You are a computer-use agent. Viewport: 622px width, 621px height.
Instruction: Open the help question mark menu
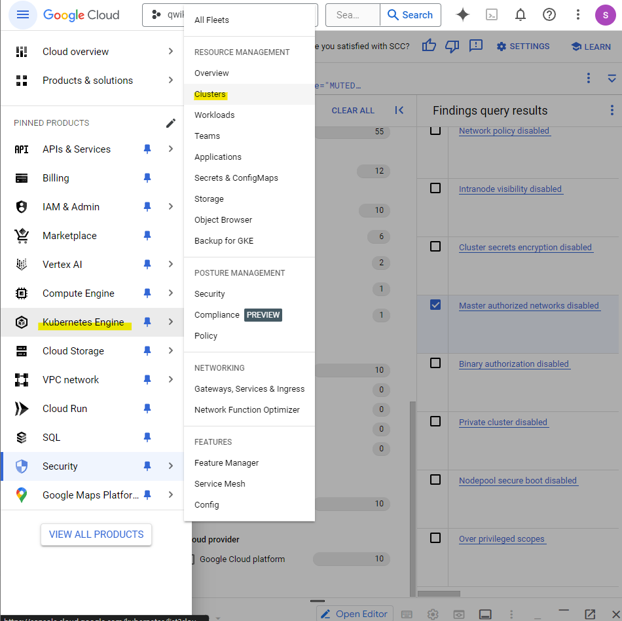tap(549, 15)
